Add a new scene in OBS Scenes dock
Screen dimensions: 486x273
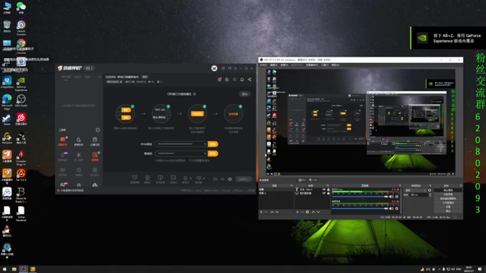point(261,212)
